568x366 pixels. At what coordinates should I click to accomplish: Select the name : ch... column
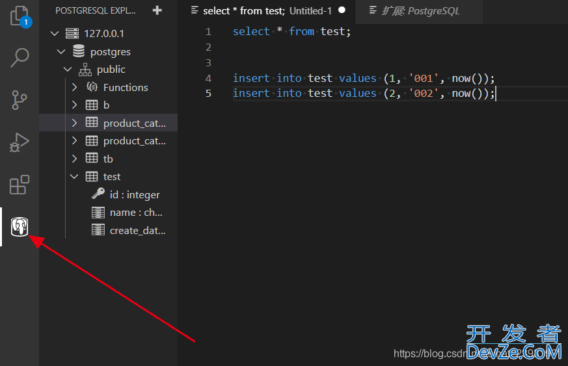(x=136, y=213)
